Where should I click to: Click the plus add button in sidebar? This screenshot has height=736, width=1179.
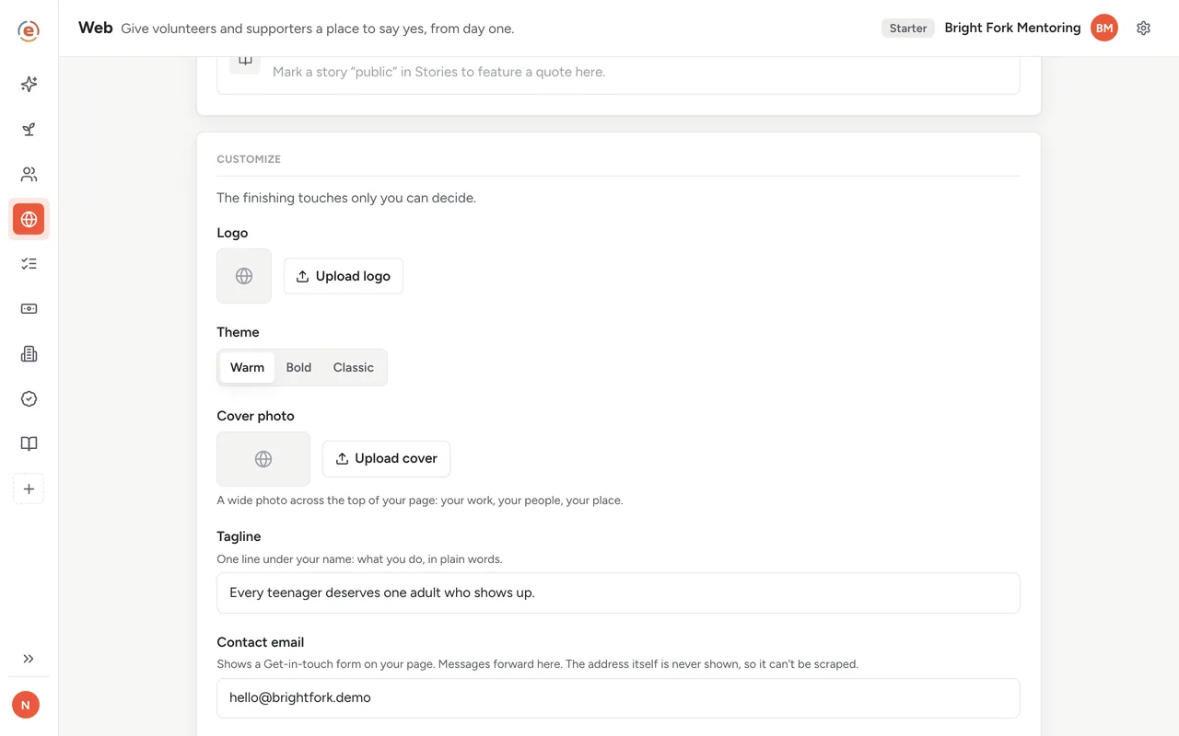pyautogui.click(x=29, y=489)
